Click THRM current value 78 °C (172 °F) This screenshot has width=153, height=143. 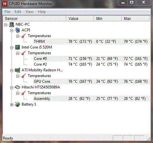(80, 42)
